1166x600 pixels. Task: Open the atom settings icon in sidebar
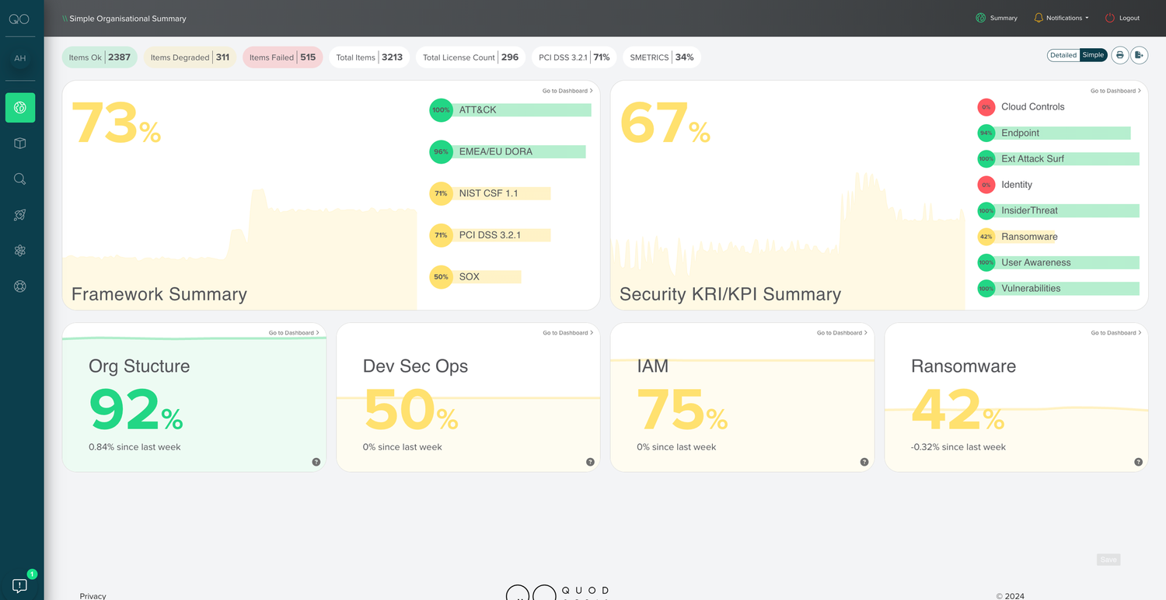pyautogui.click(x=20, y=251)
